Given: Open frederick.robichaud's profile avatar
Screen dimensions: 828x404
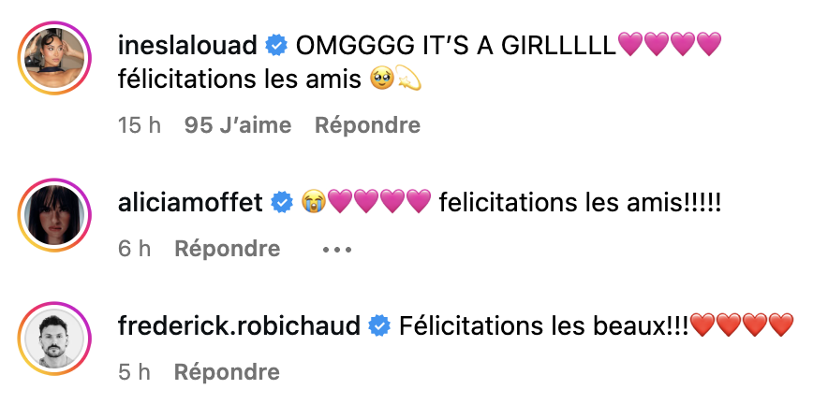Looking at the screenshot, I should coord(52,333).
